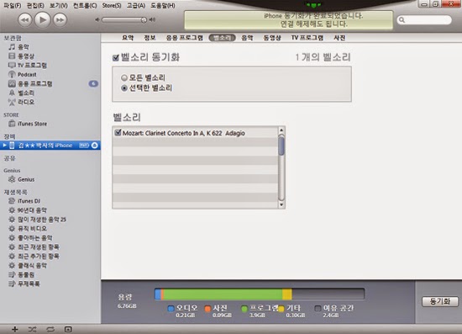Click the ringtone list scroll down arrow
The width and height of the screenshot is (462, 334).
(x=281, y=204)
